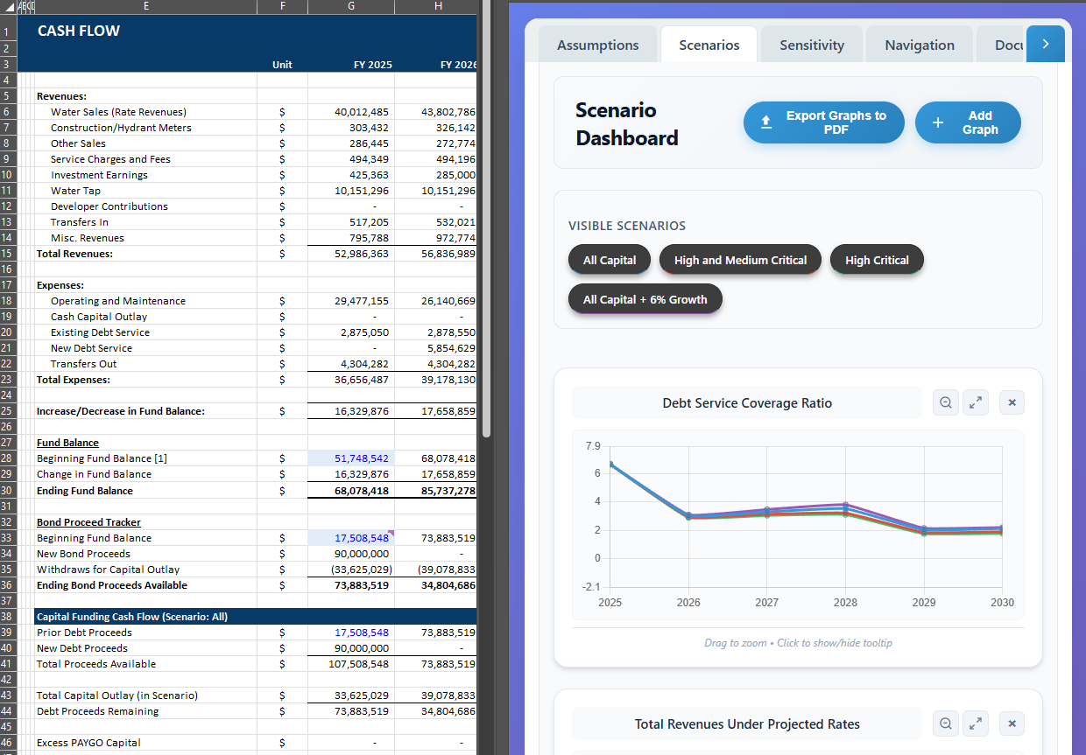Enable the All Capital + 6% Growth scenario

pyautogui.click(x=645, y=298)
